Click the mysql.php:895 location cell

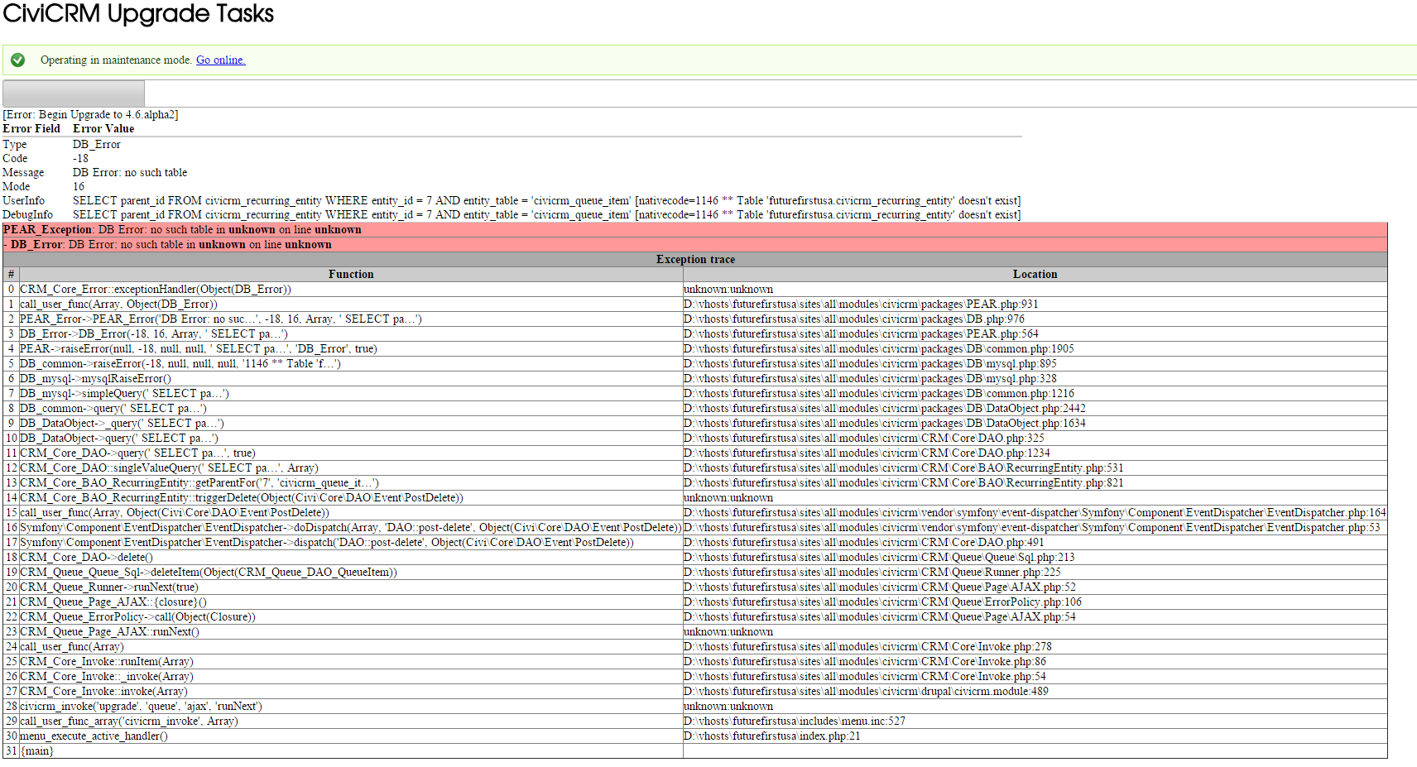click(x=1035, y=364)
